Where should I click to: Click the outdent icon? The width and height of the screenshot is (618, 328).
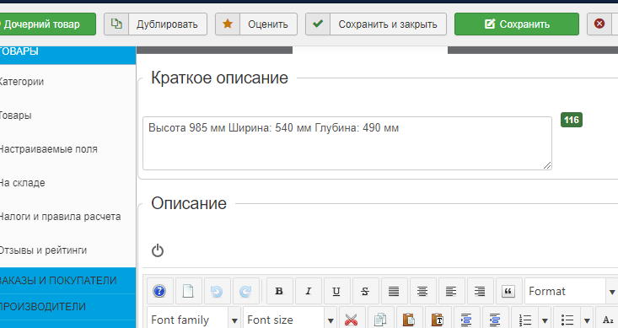click(466, 320)
